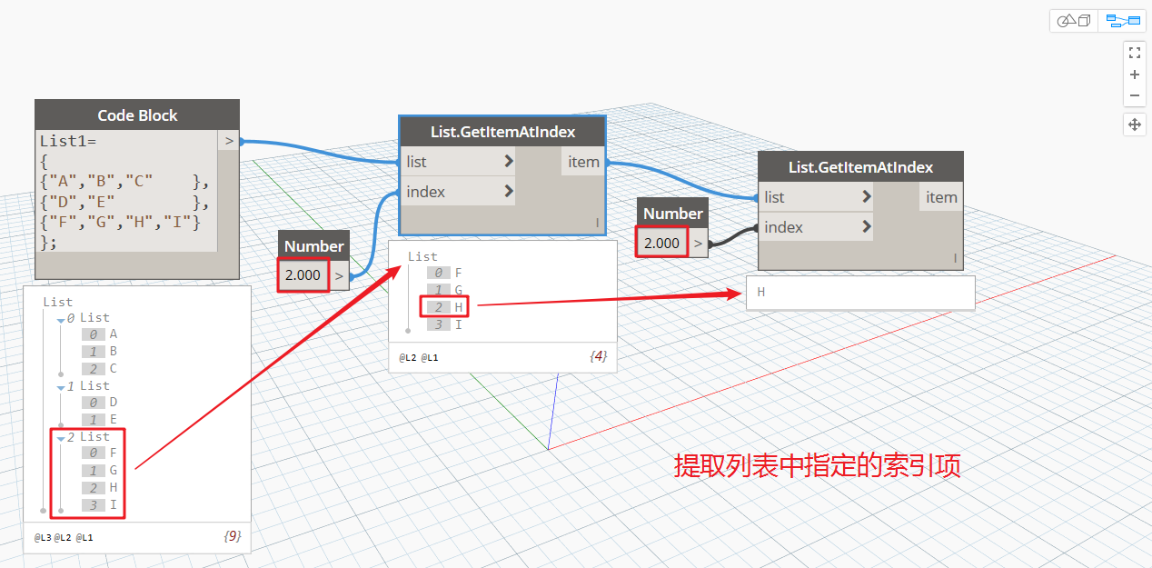The width and height of the screenshot is (1152, 568).
Task: Zoom out with the minus icon
Action: coord(1134,95)
